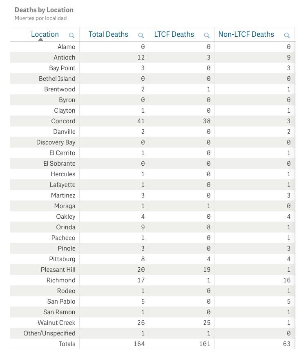Select the Pleasant Hill row
This screenshot has height=353, width=299.
click(x=58, y=270)
